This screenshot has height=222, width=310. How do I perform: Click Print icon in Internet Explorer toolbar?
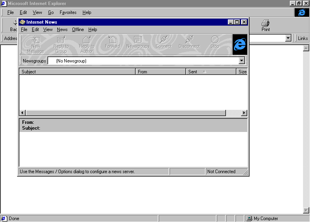(265, 25)
